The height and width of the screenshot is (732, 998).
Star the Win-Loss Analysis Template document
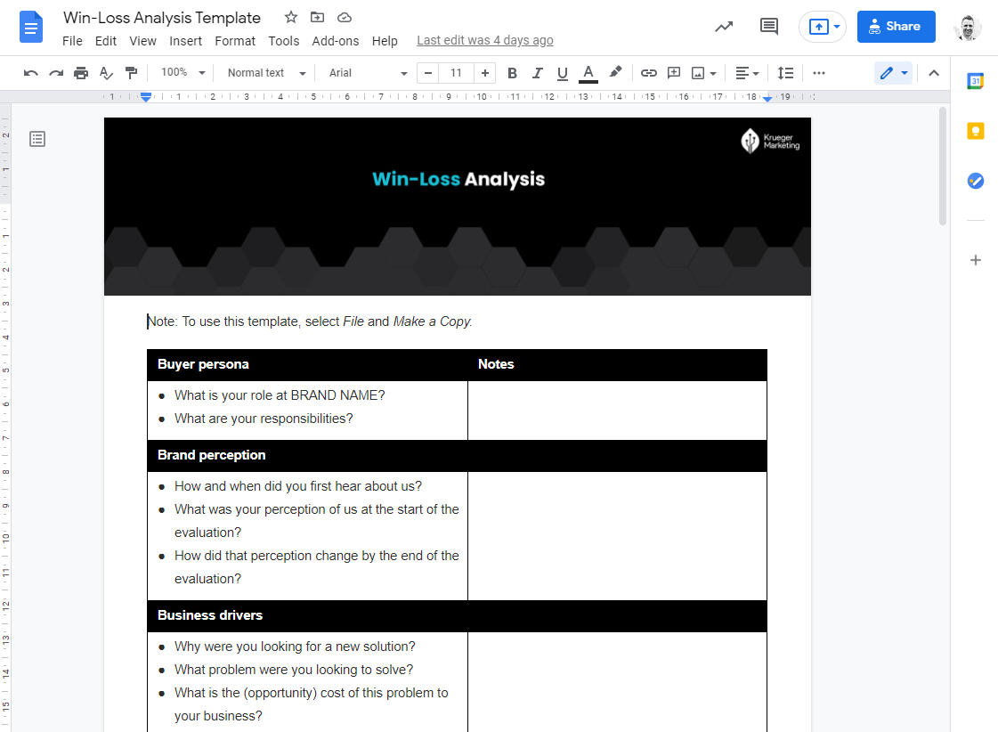[291, 17]
